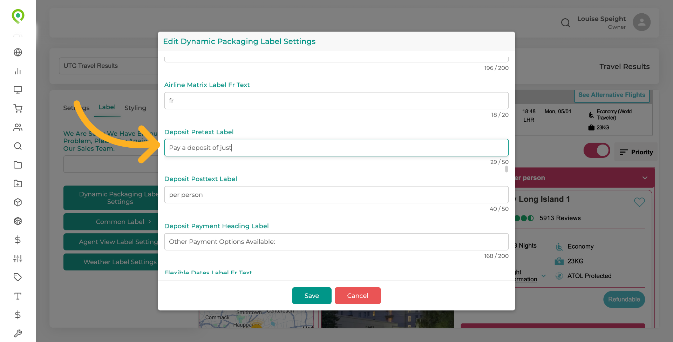Favorite Long Island hotel with heart icon
The image size is (673, 342).
tap(639, 202)
